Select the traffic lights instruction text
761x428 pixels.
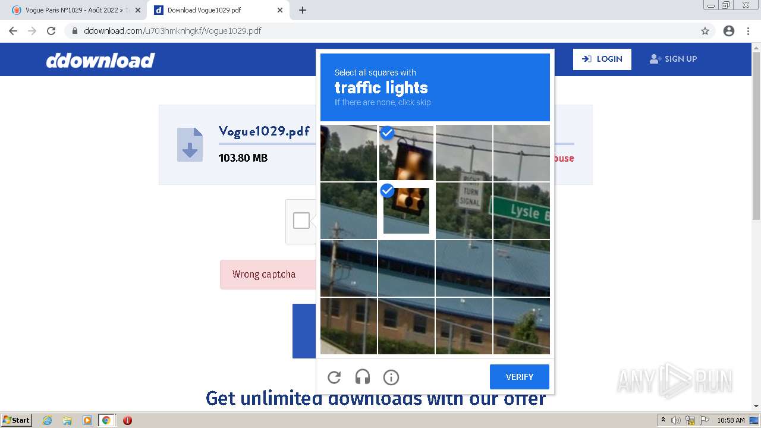(x=381, y=87)
